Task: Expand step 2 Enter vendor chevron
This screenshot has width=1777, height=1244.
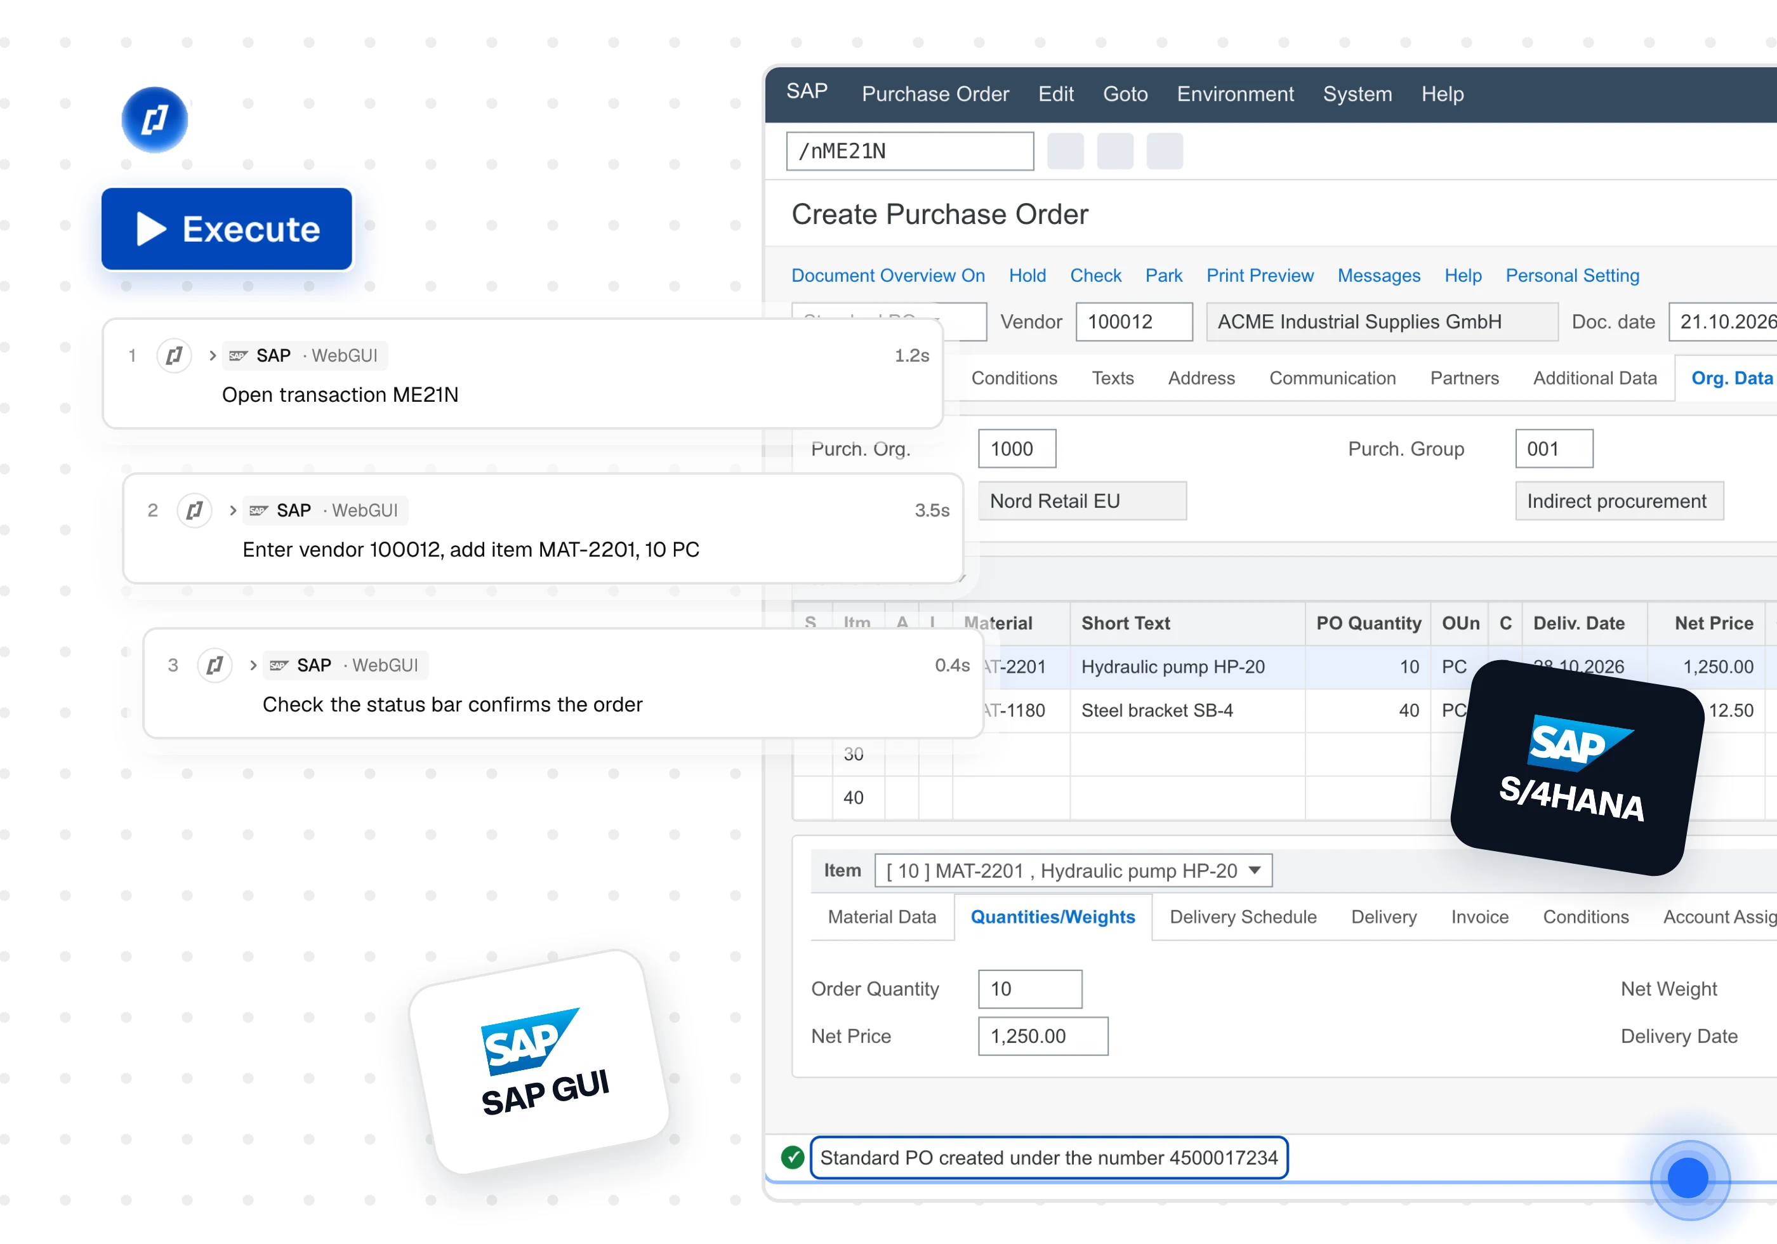Action: point(232,510)
